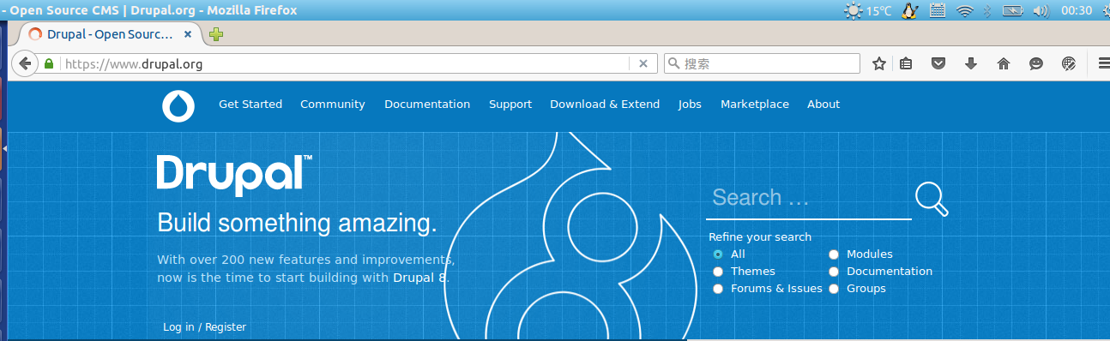Viewport: 1110px width, 341px height.
Task: Open the Jobs menu item
Action: (690, 105)
